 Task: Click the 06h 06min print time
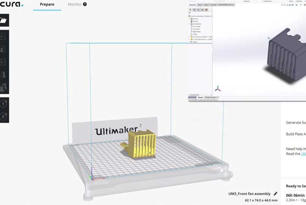click(x=295, y=195)
